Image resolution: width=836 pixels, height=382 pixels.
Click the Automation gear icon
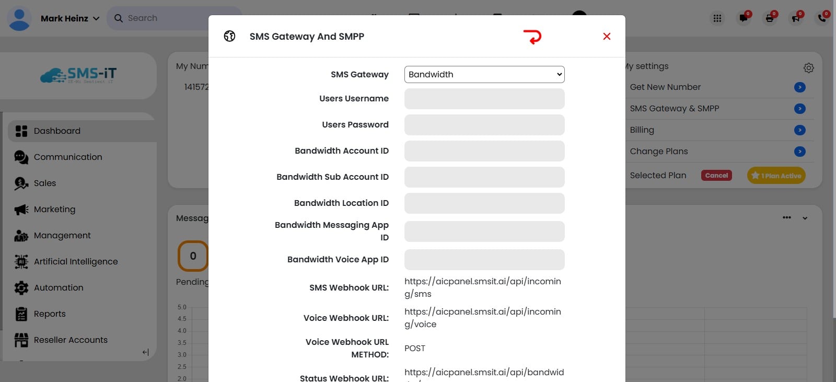click(21, 288)
